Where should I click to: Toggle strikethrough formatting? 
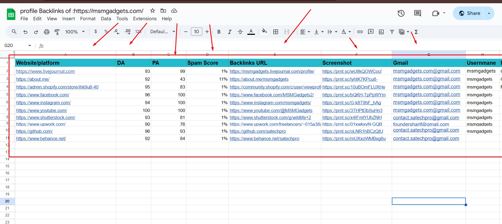240,32
